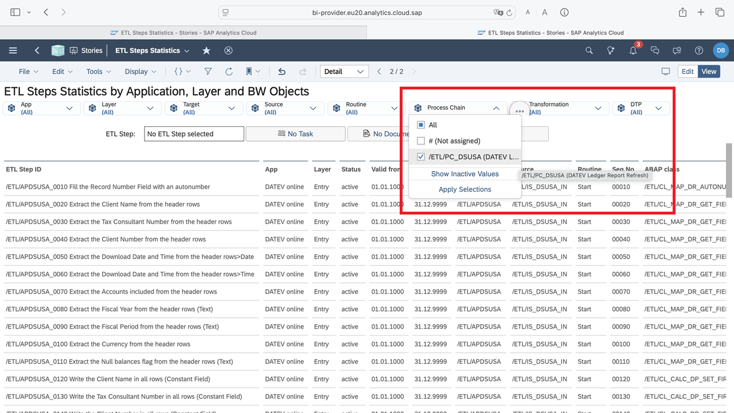Open notifications bell with 3 alerts
Image resolution: width=734 pixels, height=413 pixels.
633,50
